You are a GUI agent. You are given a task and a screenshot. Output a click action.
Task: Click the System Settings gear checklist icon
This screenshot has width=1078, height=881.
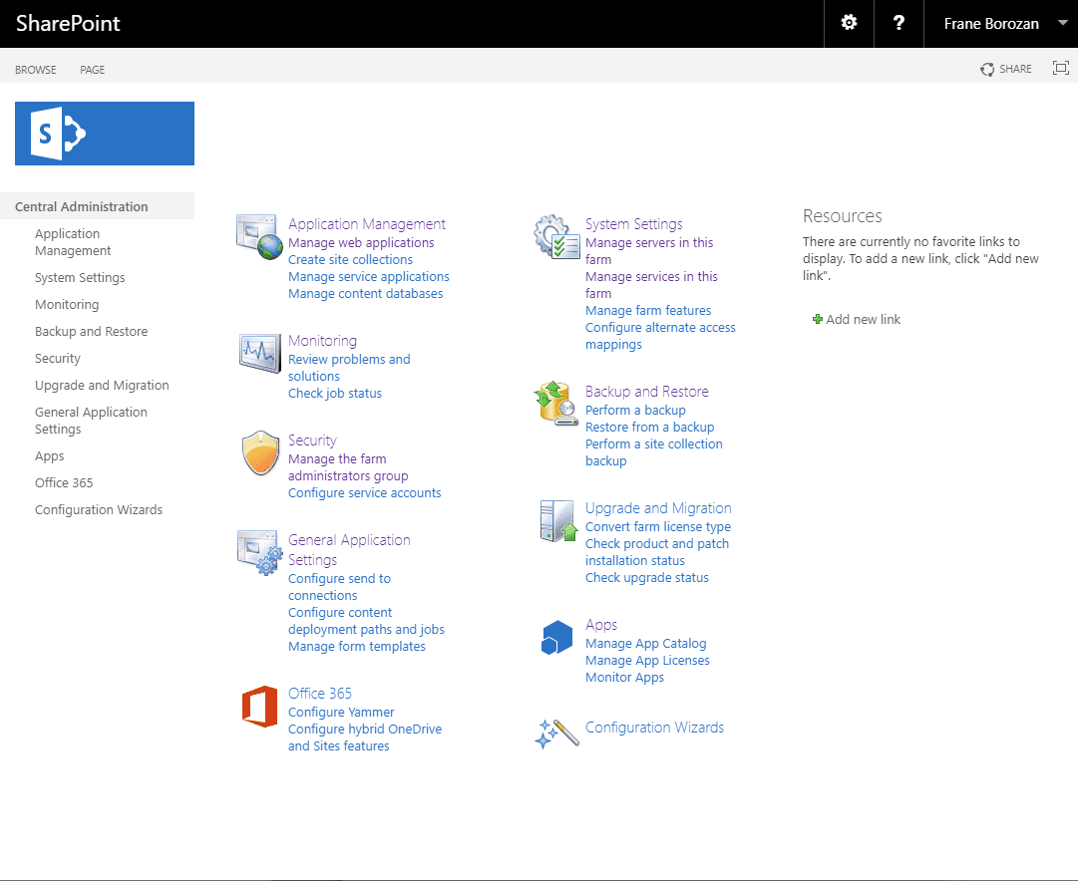(x=556, y=236)
